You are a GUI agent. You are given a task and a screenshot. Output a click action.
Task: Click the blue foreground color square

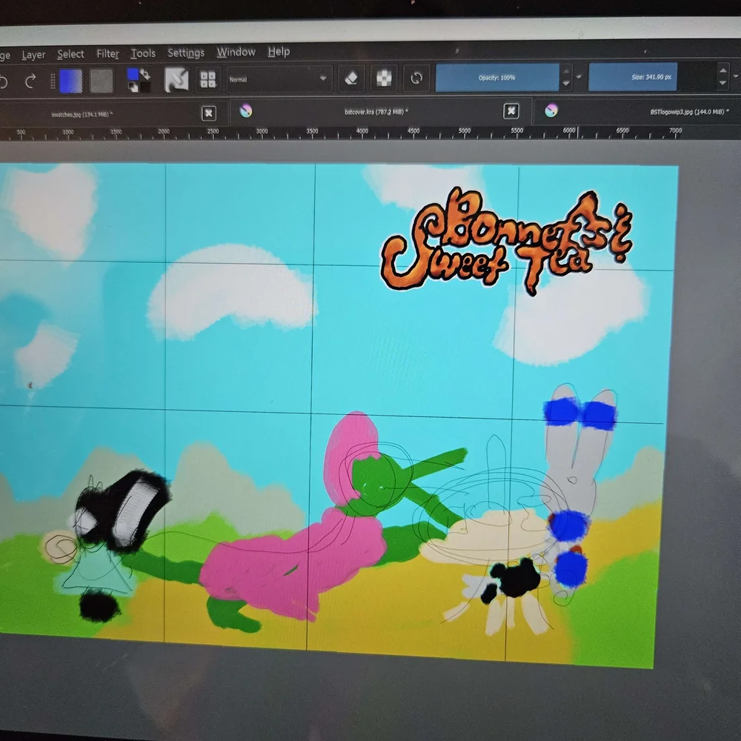click(133, 74)
